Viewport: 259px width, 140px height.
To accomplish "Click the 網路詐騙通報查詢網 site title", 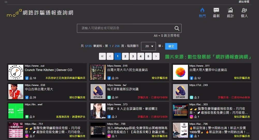I will tap(48, 13).
